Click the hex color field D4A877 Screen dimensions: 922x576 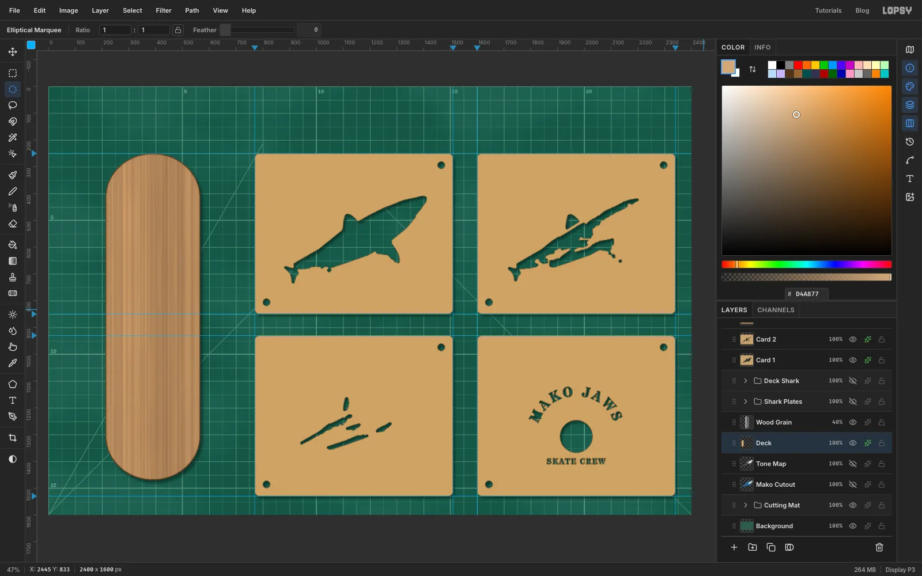point(807,294)
